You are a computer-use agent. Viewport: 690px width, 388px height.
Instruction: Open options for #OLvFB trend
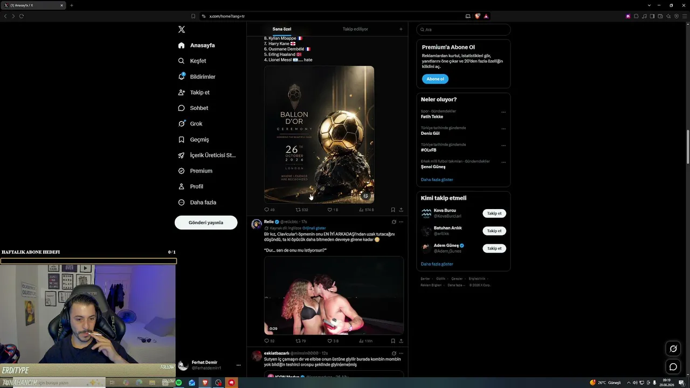tap(503, 145)
